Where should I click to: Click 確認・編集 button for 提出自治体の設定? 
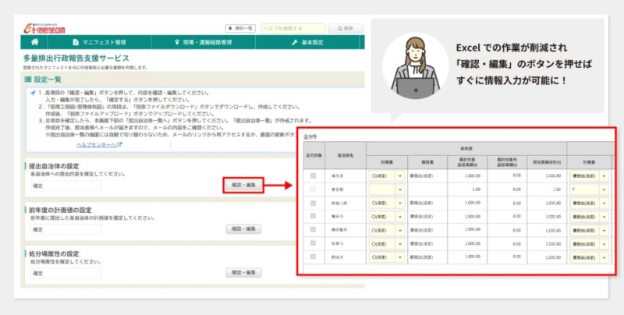pos(243,186)
